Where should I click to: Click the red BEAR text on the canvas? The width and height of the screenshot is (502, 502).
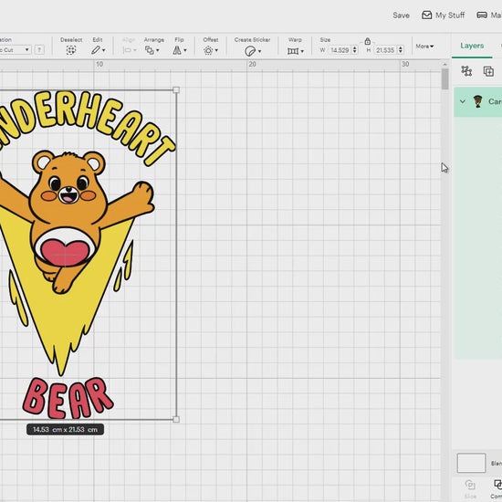click(68, 398)
